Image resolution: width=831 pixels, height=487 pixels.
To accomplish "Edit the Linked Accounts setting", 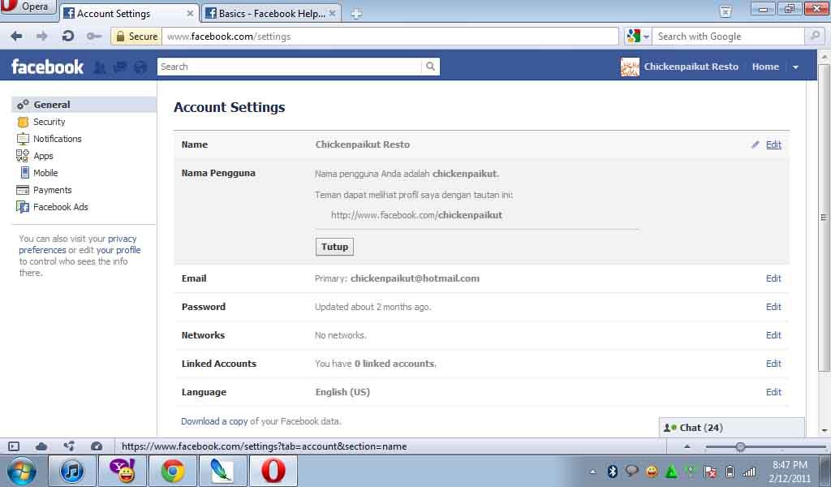I will [x=773, y=364].
